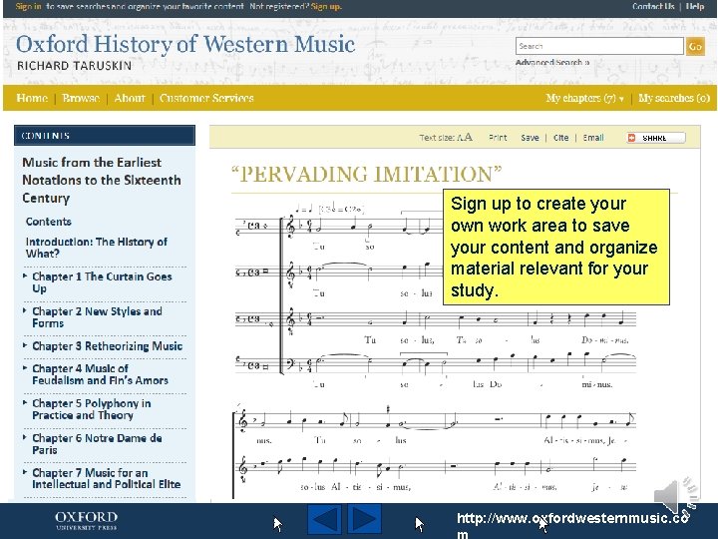Go to the Home menu item
Viewport: 718px width, 539px height.
[32, 98]
